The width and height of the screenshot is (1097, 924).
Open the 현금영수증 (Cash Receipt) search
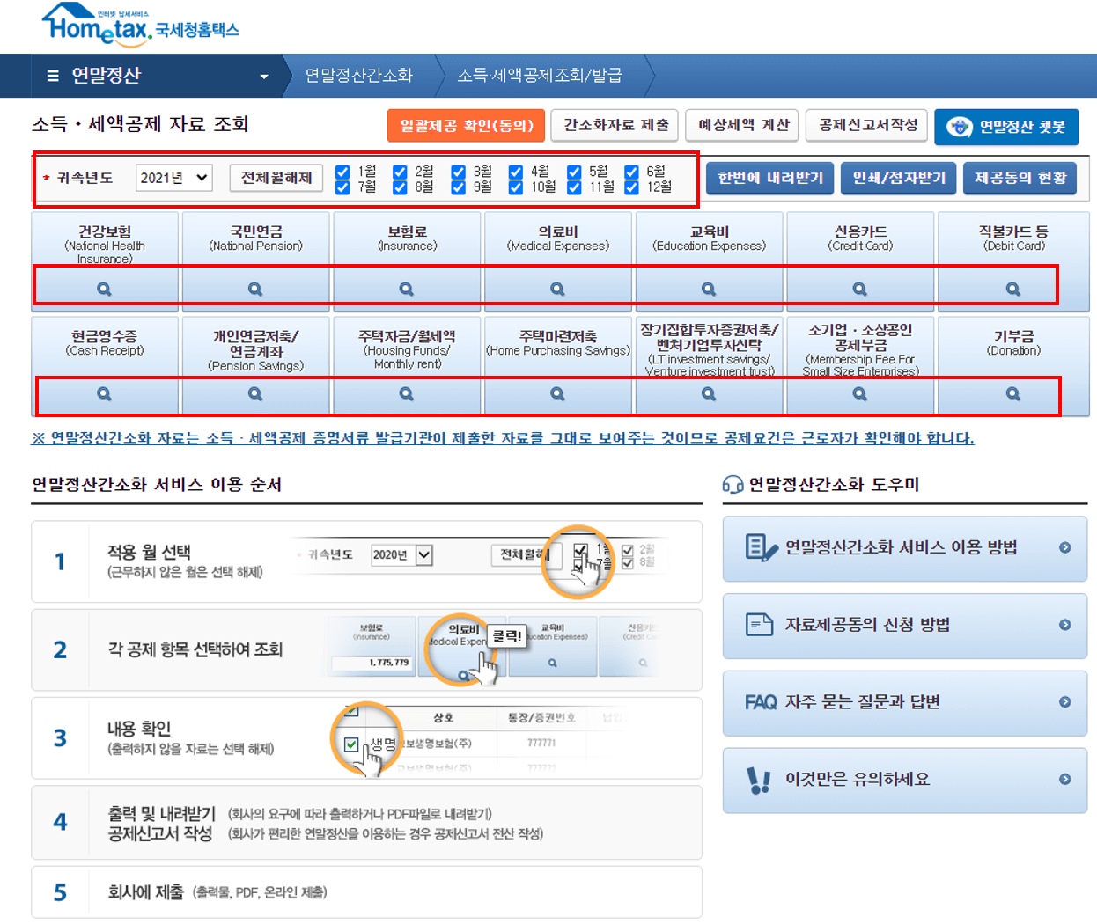pyautogui.click(x=105, y=394)
